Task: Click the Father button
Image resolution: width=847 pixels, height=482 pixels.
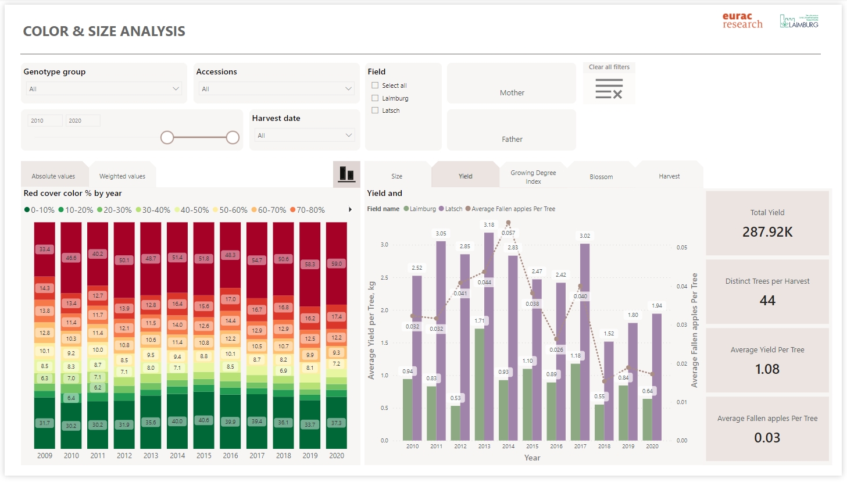Action: click(512, 139)
